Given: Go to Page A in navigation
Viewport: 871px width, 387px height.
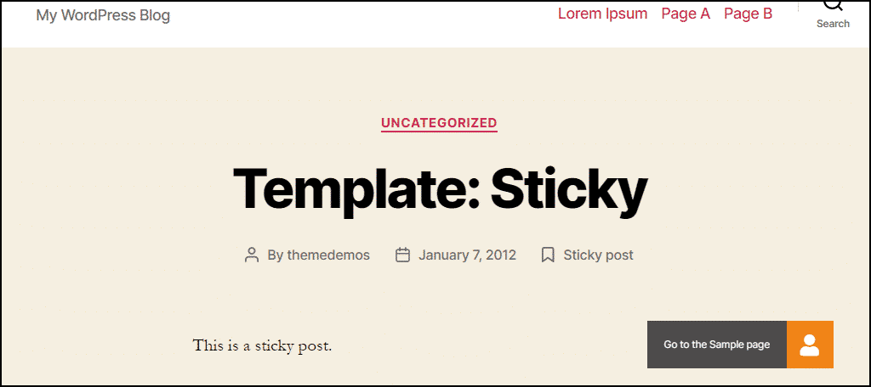Looking at the screenshot, I should (x=686, y=14).
